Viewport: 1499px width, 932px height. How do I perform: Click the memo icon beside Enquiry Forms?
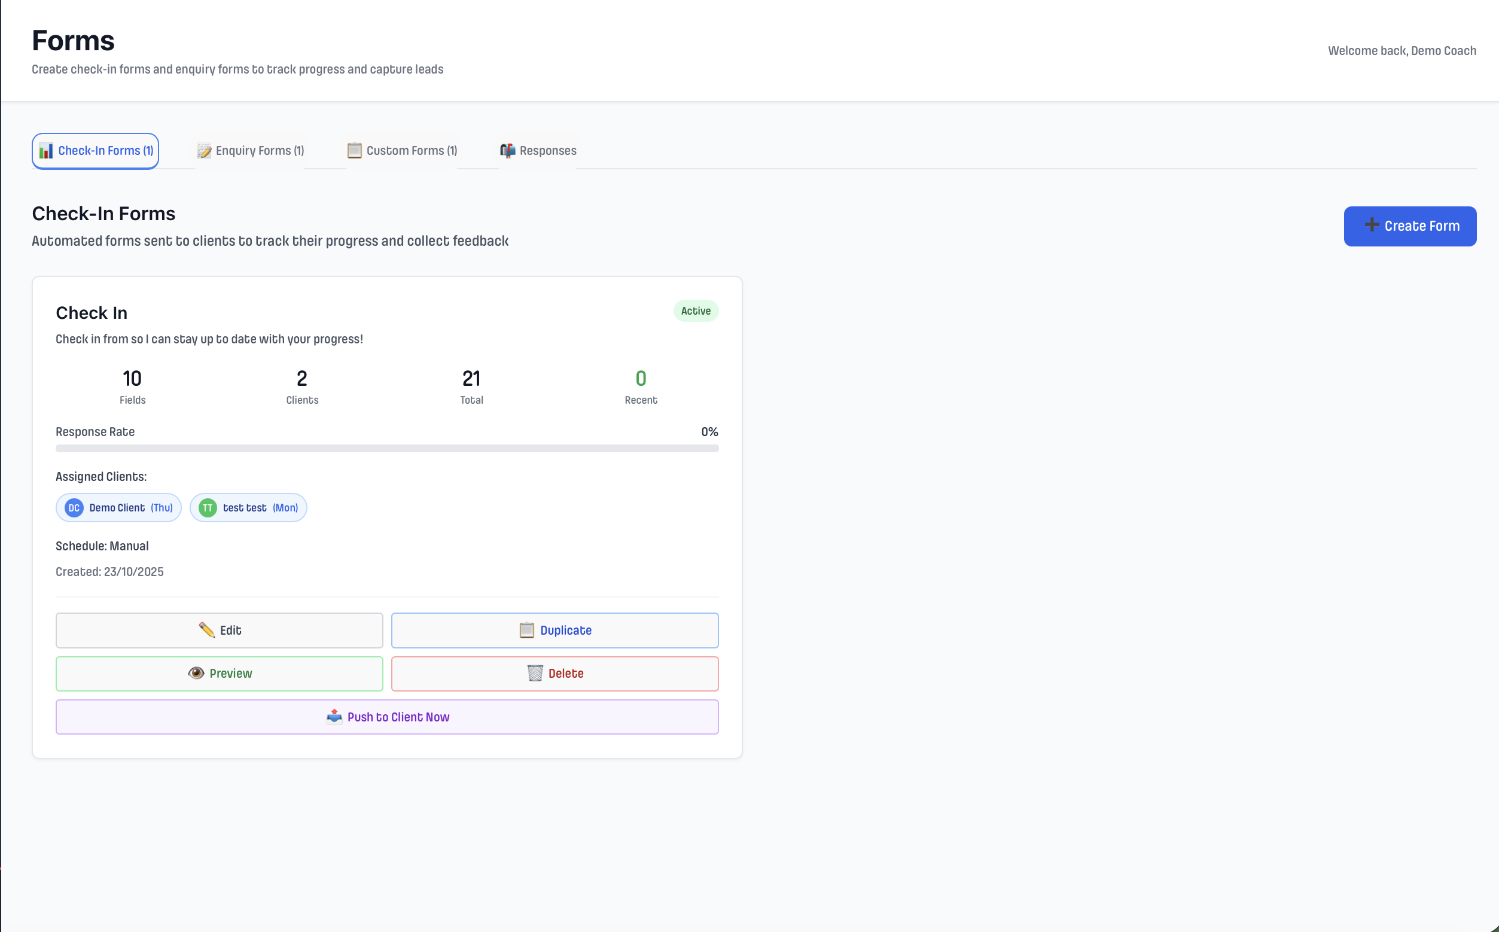[x=204, y=150]
